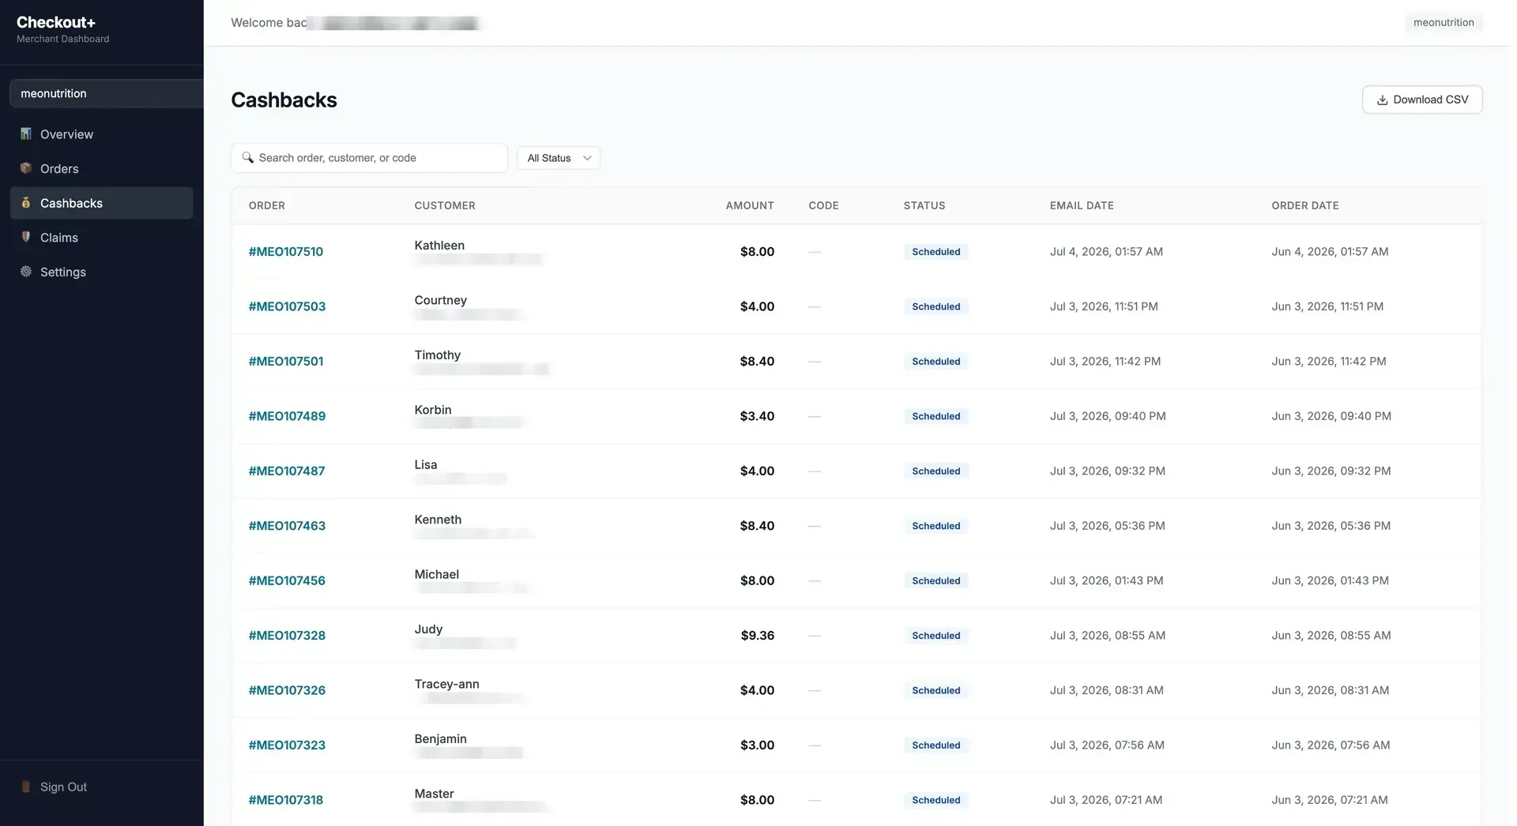Click the Settings gear icon

26,272
